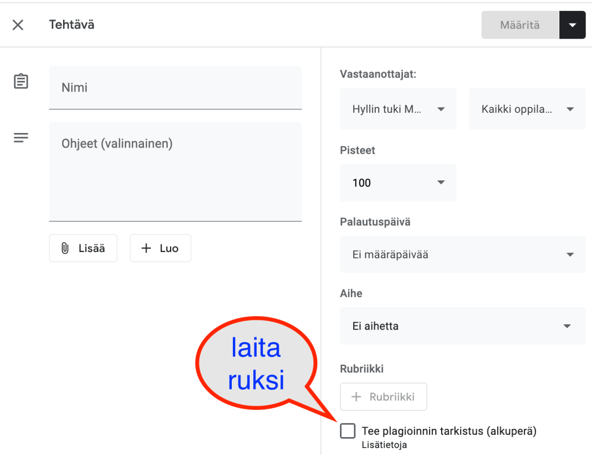This screenshot has width=592, height=455.
Task: Open the Lisätietoja link
Action: 384,445
